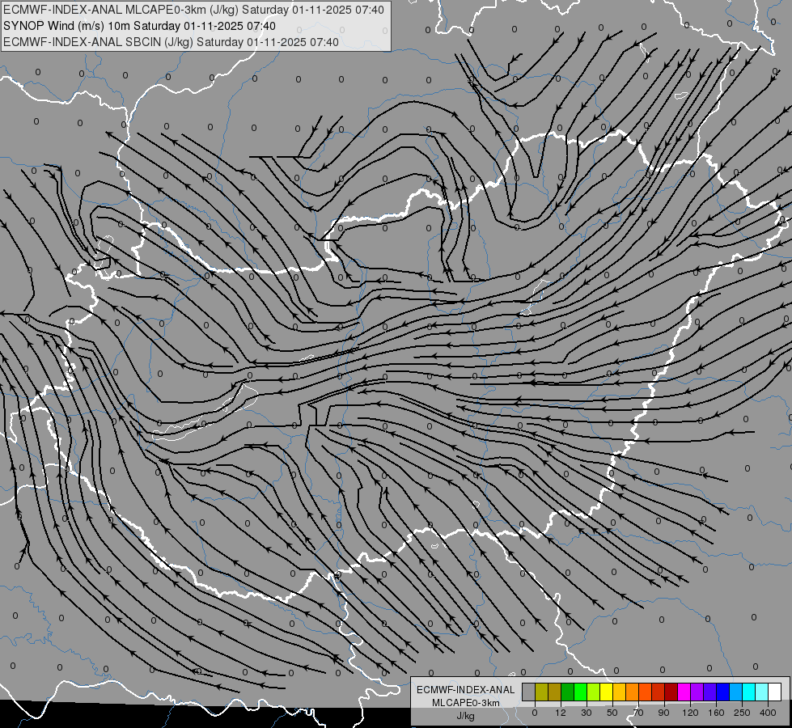This screenshot has width=792, height=728.
Task: Select the gray legend swatch
Action: point(529,692)
